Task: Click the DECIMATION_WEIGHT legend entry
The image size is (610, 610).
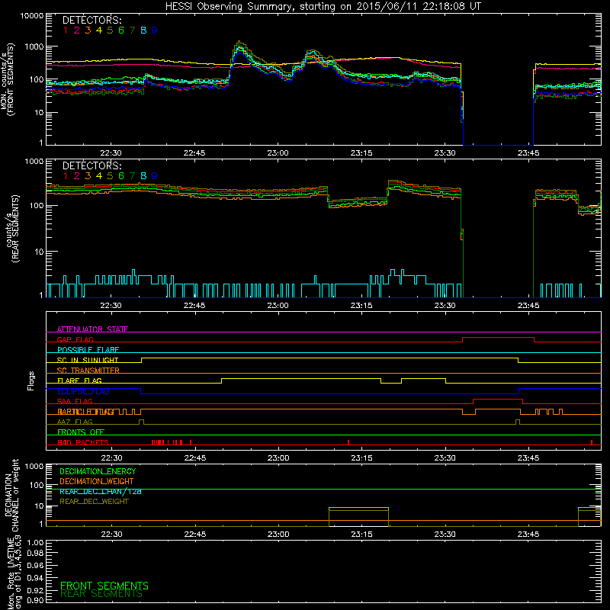Action: pos(97,481)
